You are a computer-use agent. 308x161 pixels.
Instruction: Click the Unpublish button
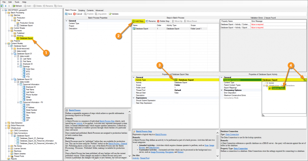(x=101, y=14)
